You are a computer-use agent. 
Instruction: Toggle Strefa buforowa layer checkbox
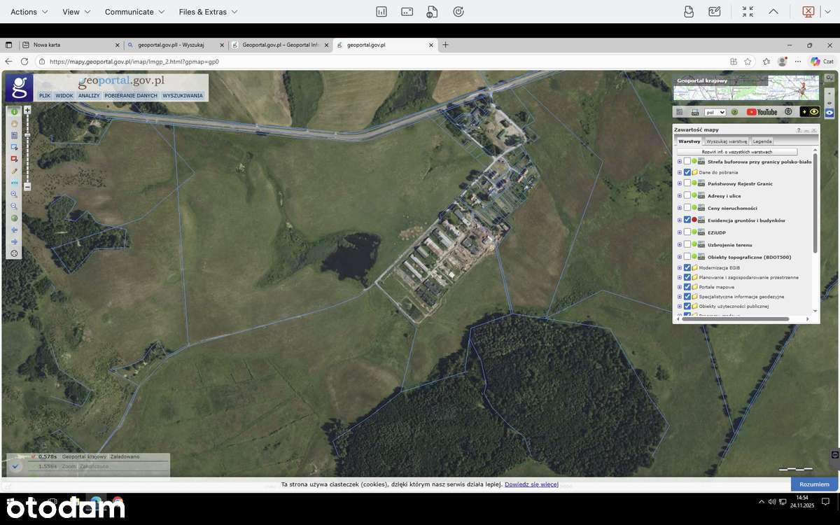tap(687, 161)
